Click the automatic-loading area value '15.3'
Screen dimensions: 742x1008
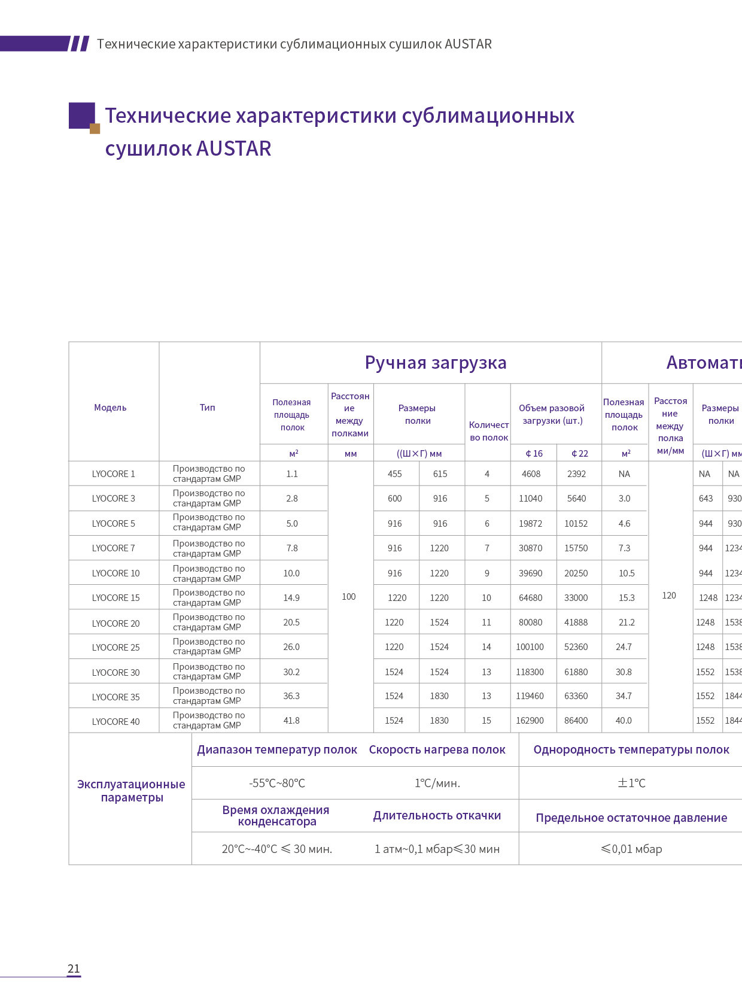pos(627,598)
